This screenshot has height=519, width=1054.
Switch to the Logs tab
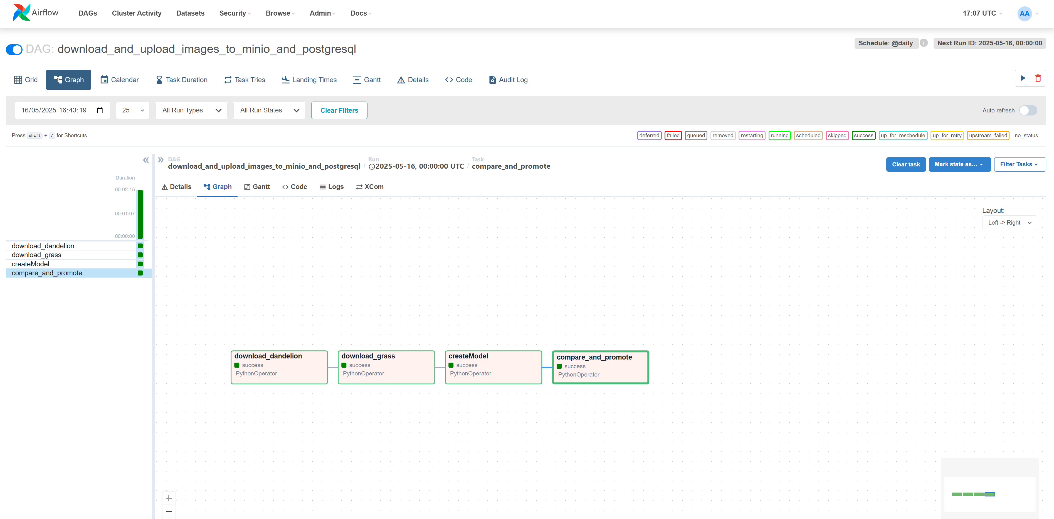pyautogui.click(x=331, y=187)
